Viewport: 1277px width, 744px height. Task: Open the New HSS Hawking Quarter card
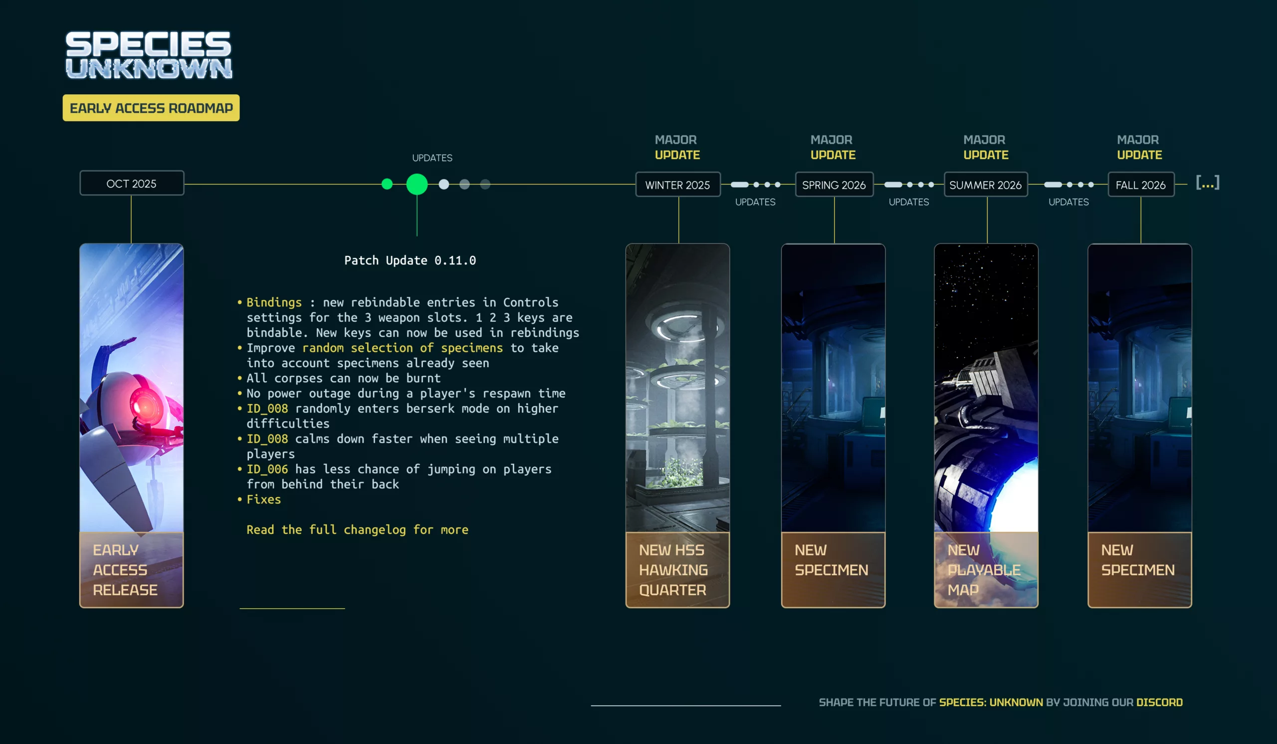tap(677, 426)
